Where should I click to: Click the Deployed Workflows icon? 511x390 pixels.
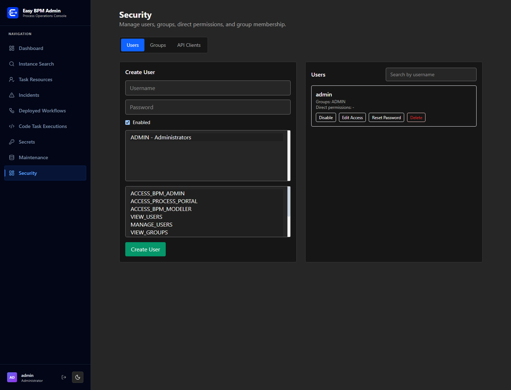pos(12,111)
